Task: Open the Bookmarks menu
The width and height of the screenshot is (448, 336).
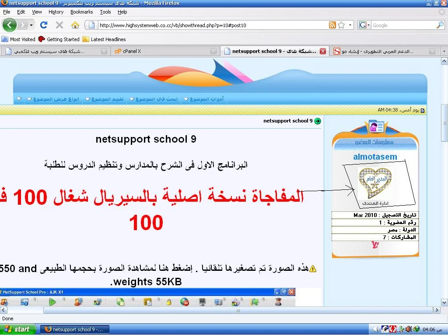Action: (x=81, y=12)
